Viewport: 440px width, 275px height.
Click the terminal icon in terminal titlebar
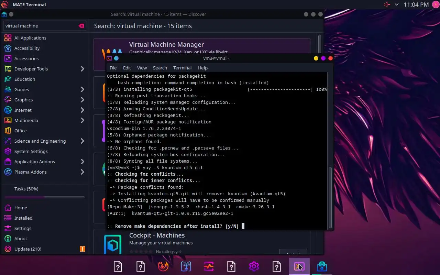[x=109, y=58]
